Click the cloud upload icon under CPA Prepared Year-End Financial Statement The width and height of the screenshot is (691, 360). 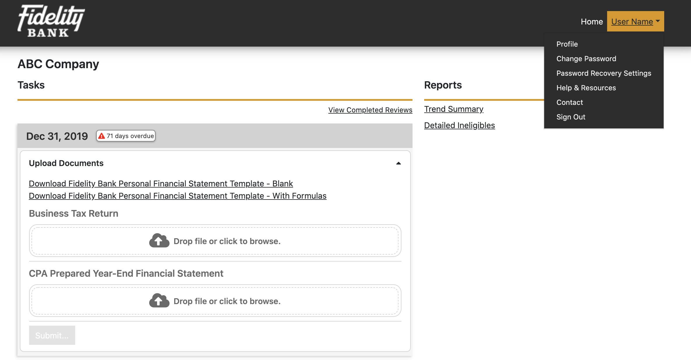pyautogui.click(x=159, y=301)
